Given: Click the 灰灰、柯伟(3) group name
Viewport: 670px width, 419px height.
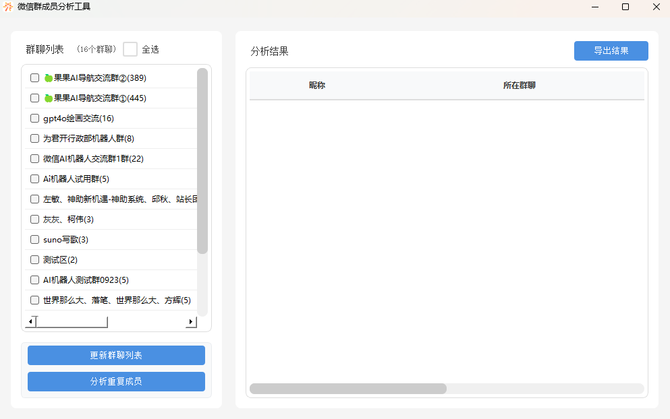Looking at the screenshot, I should (68, 220).
